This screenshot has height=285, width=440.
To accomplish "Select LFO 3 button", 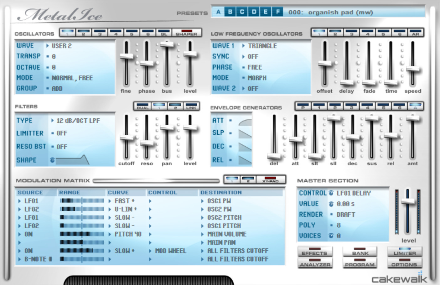I will (351, 33).
